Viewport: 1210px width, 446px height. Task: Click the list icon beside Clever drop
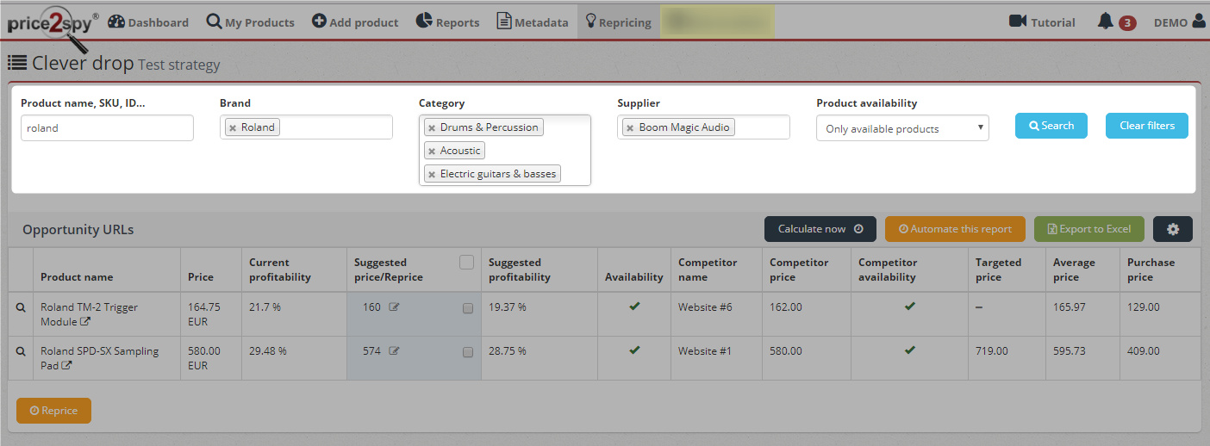coord(16,62)
